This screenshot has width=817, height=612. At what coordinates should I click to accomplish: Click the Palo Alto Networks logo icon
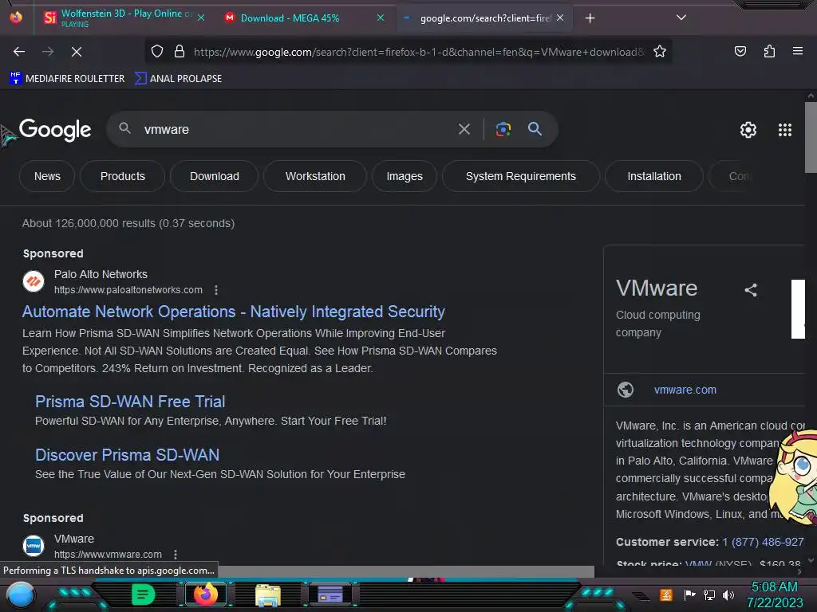[x=34, y=281]
